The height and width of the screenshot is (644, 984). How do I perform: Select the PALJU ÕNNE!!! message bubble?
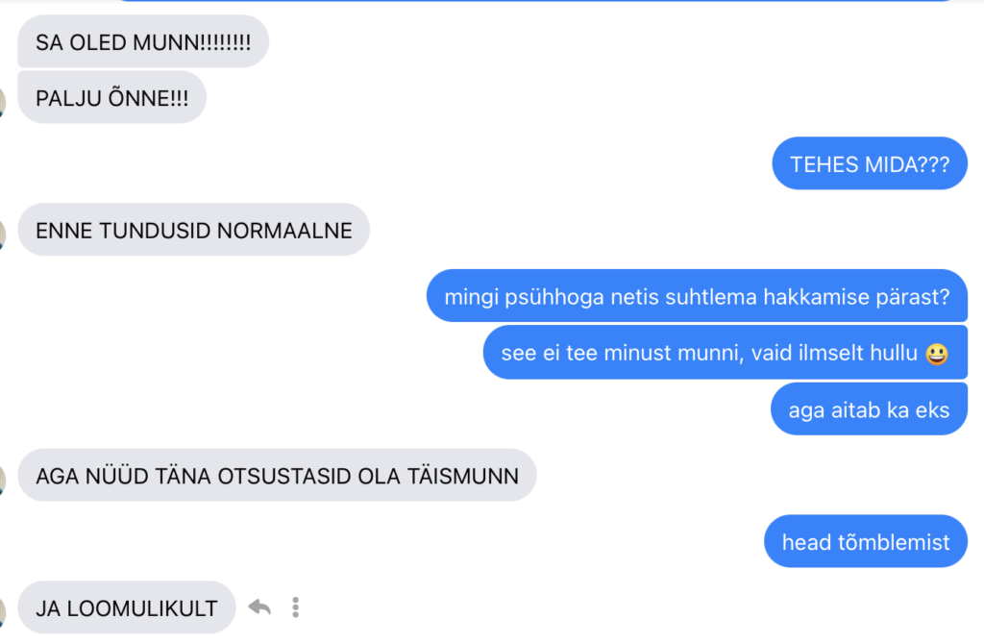pos(111,97)
